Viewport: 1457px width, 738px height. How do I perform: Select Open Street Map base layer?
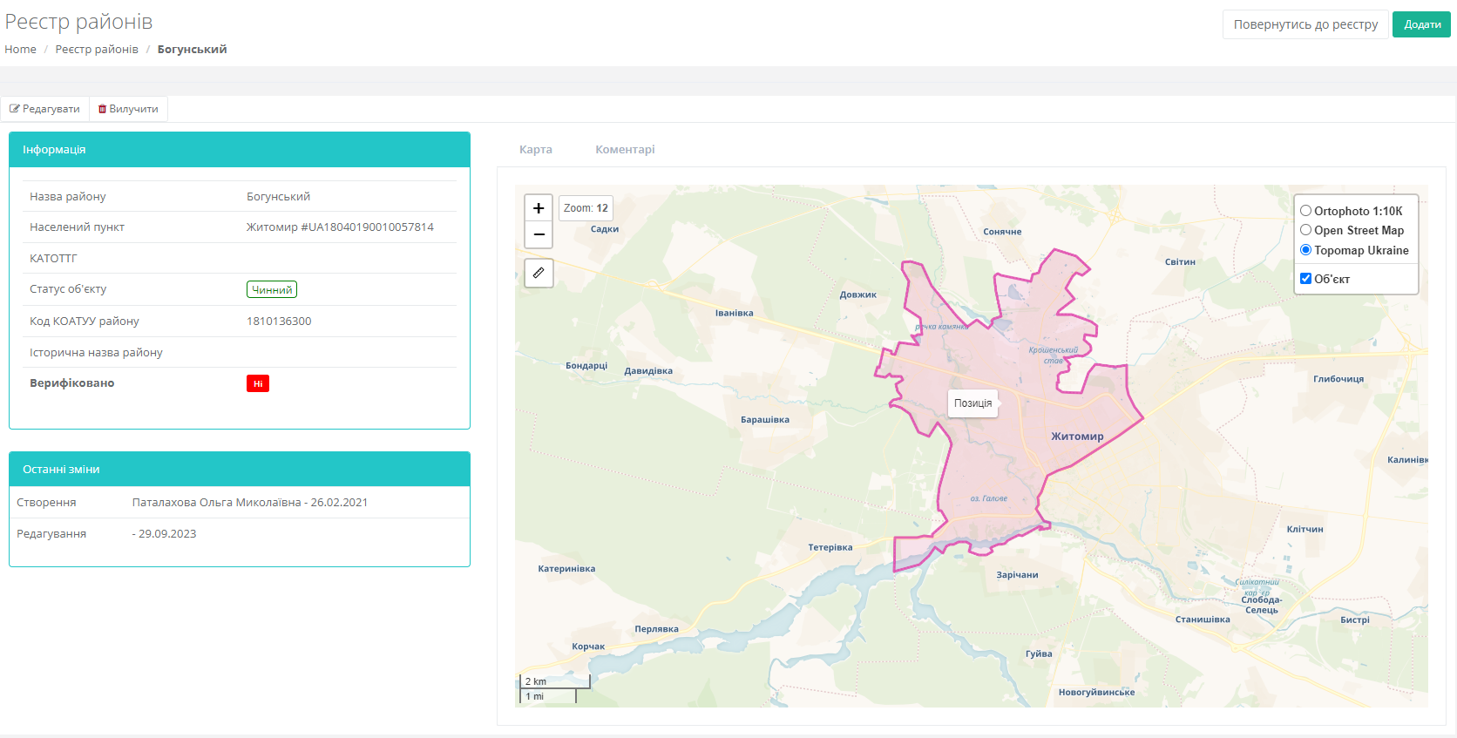tap(1305, 230)
